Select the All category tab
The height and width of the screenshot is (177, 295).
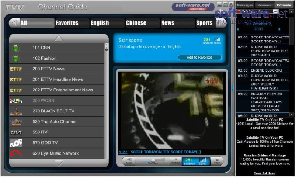coord(37,23)
